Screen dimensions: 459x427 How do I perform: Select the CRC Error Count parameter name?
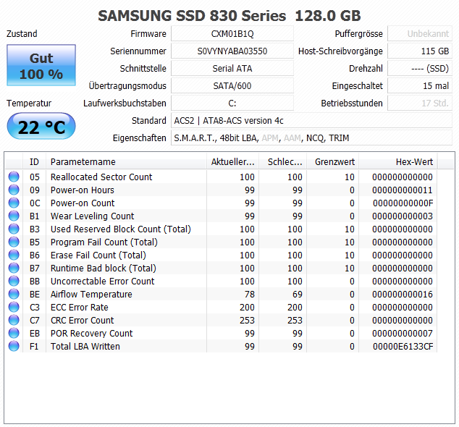(83, 320)
